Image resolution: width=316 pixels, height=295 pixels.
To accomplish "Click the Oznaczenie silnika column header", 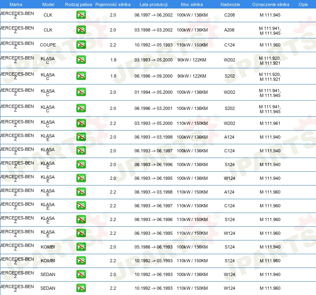I will (x=270, y=4).
